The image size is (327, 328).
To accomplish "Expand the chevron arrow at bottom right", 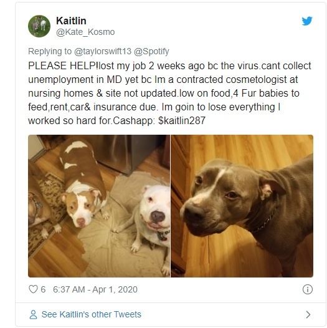I will (x=308, y=315).
